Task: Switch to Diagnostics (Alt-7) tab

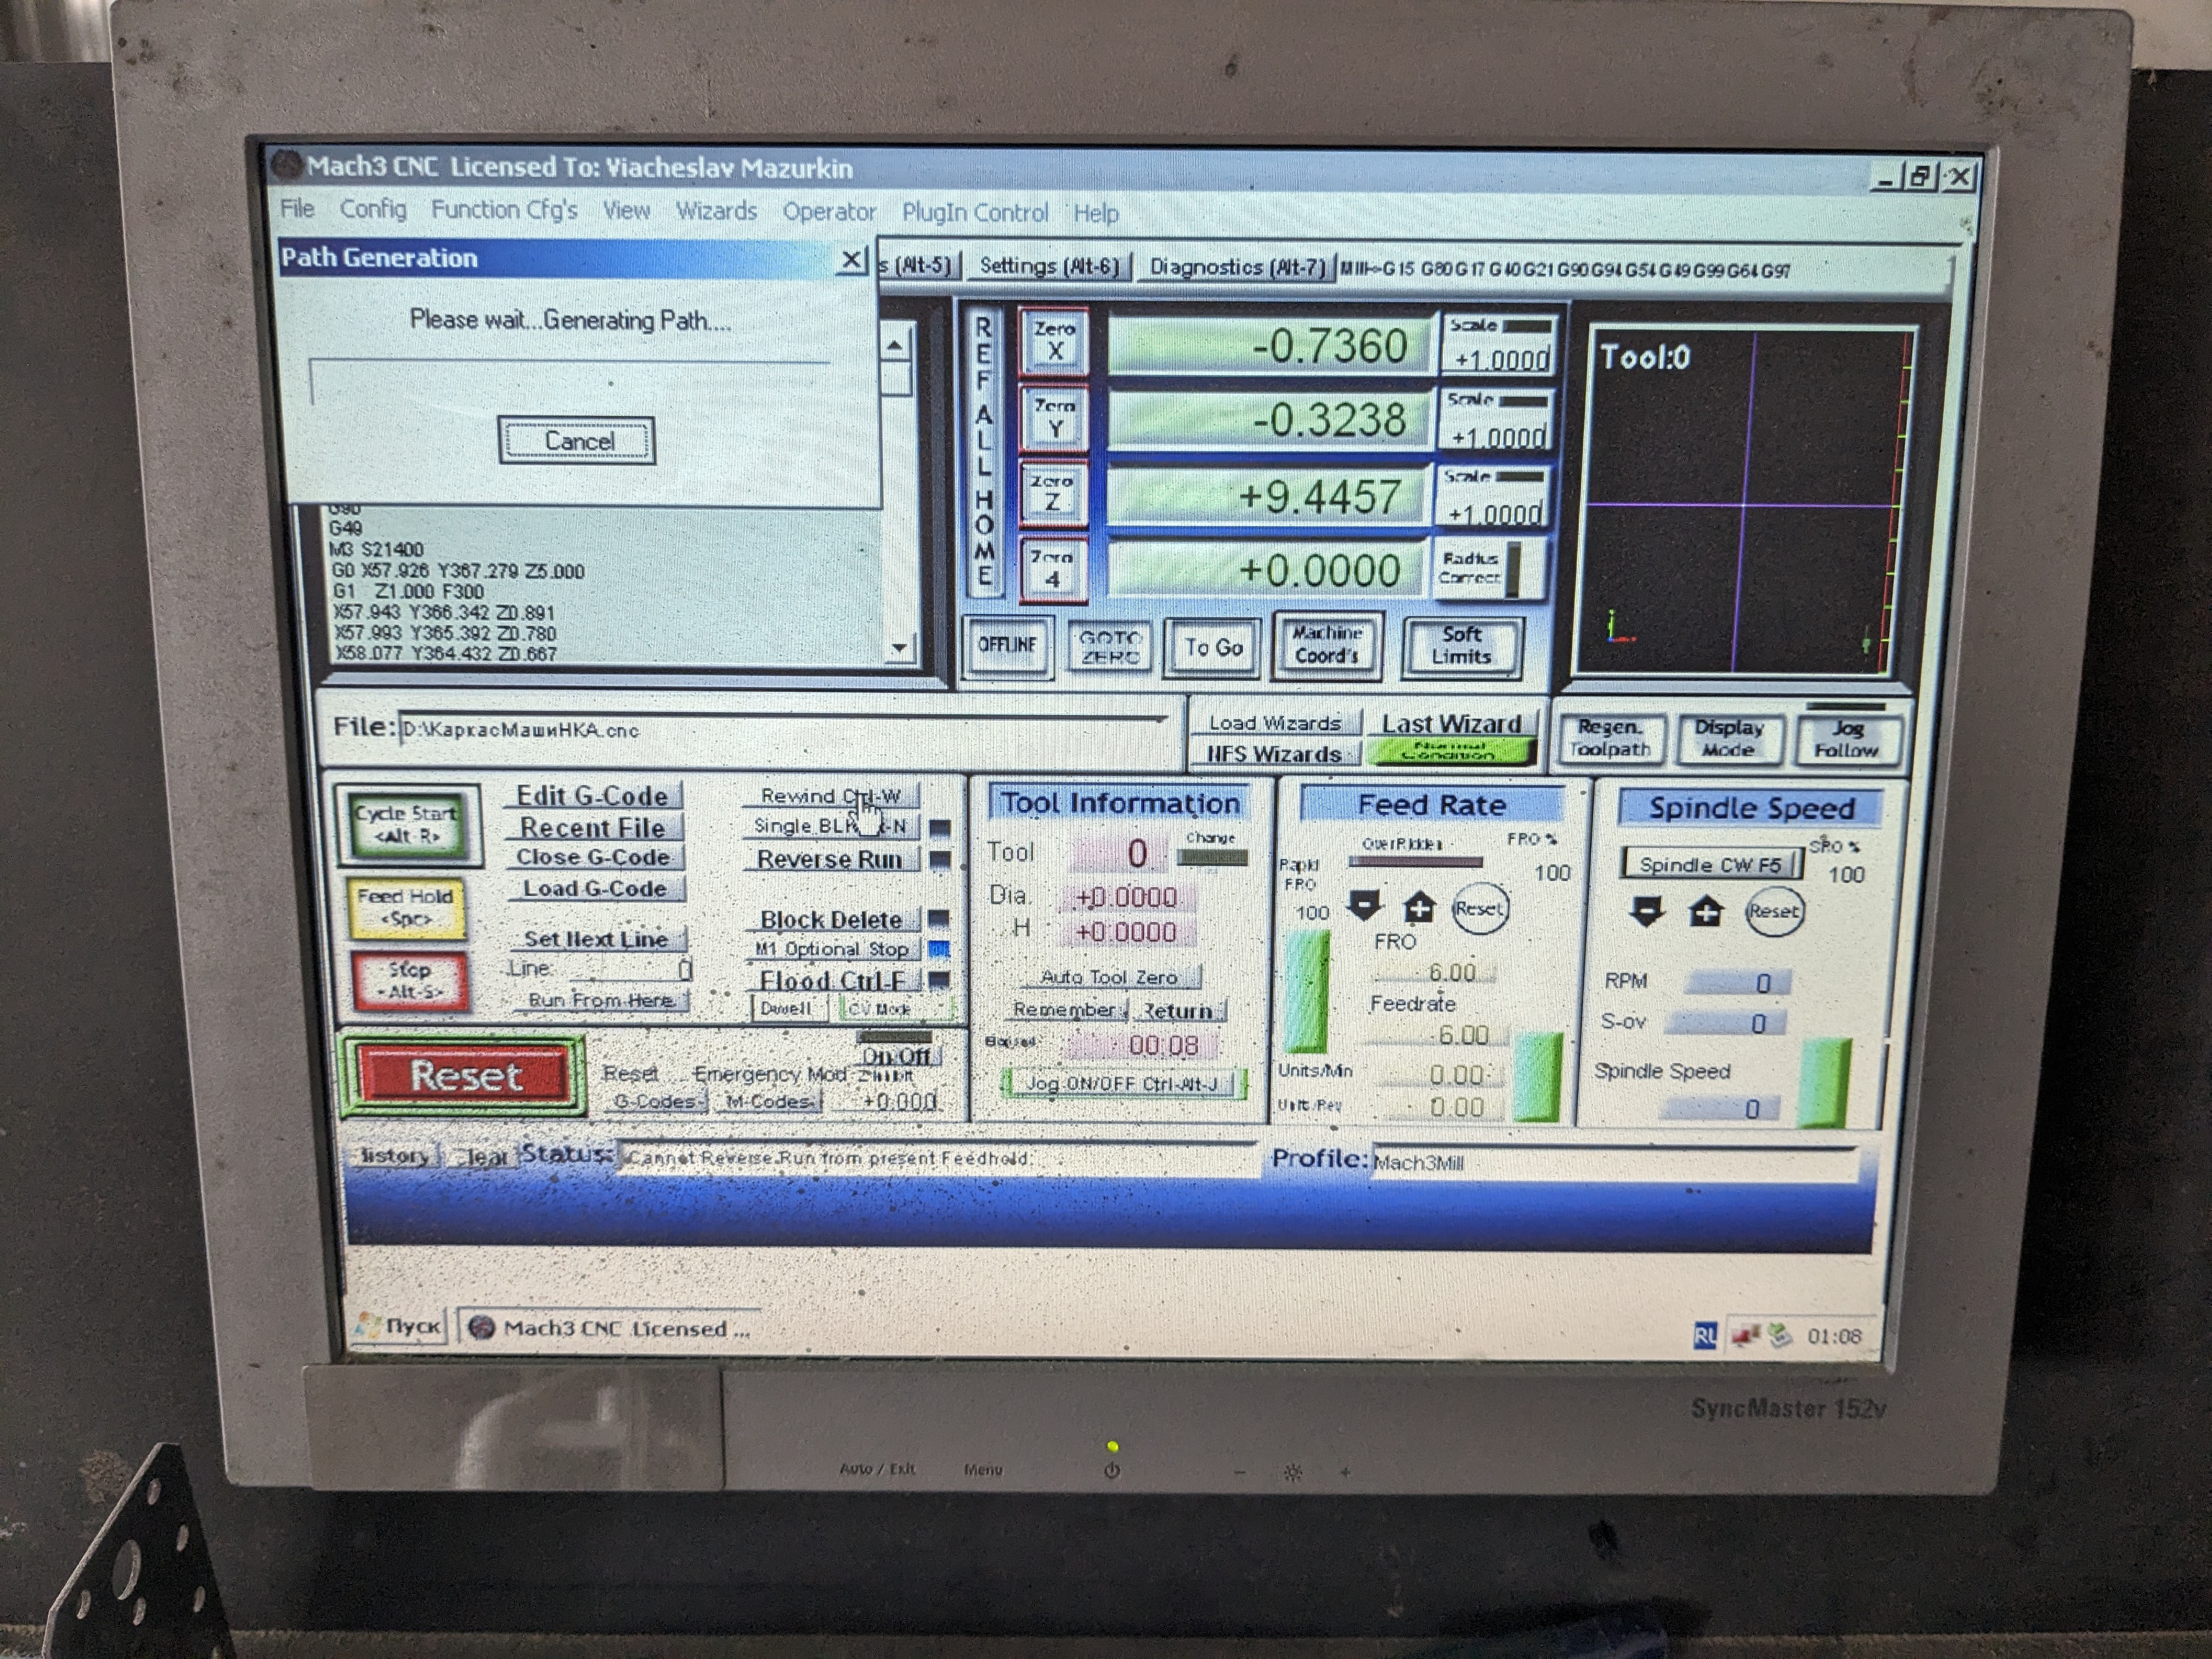Action: (1236, 267)
